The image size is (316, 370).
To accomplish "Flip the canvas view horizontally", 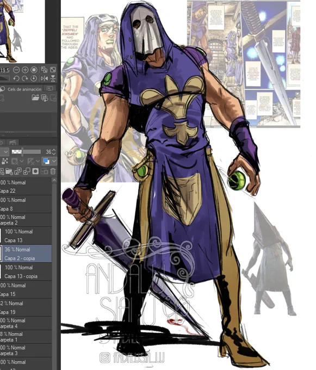I will point(44,78).
